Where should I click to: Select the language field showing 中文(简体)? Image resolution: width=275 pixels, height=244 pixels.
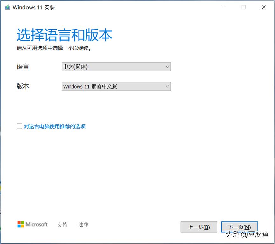click(111, 67)
